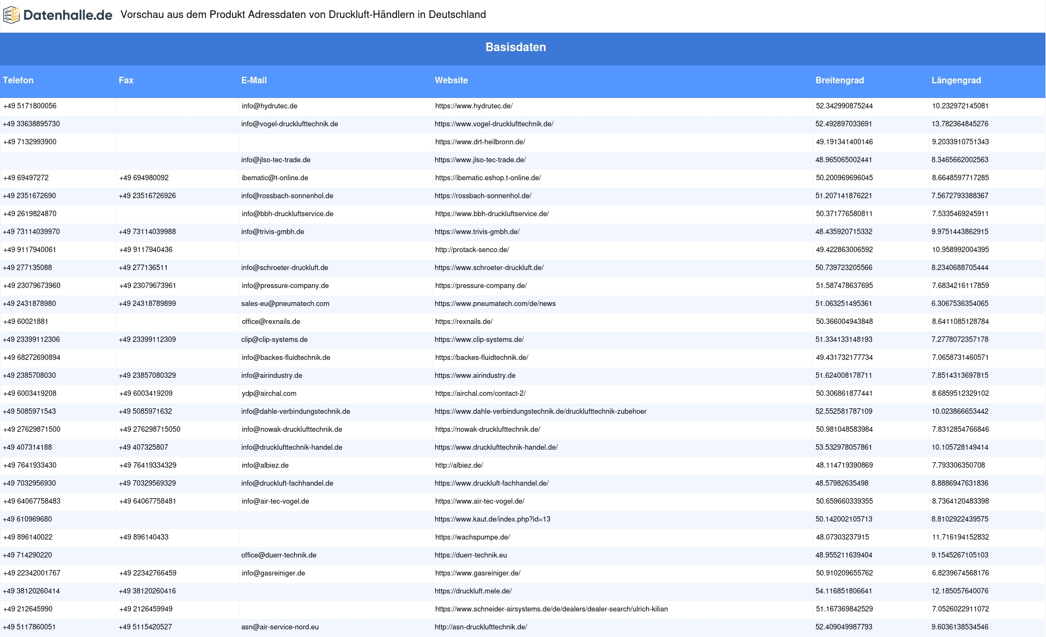Select email info@albiez.de
Screen dimensions: 1046x637
(x=265, y=465)
